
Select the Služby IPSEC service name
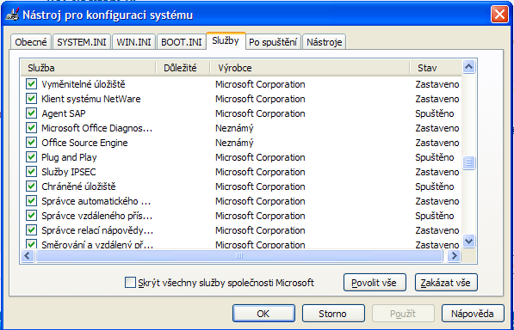[69, 172]
